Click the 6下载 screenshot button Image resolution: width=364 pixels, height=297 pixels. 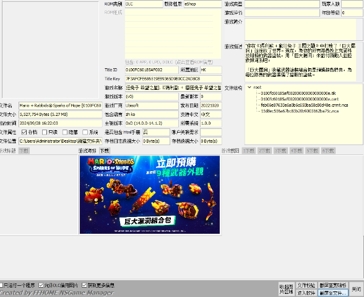pyautogui.click(x=328, y=151)
